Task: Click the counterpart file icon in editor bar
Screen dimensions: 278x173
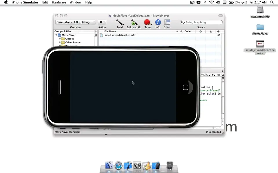Action: pyautogui.click(x=219, y=75)
